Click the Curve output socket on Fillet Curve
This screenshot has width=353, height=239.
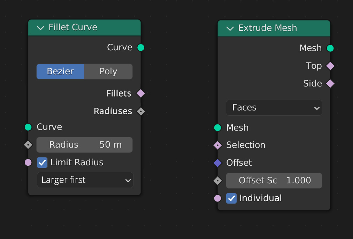coord(141,48)
